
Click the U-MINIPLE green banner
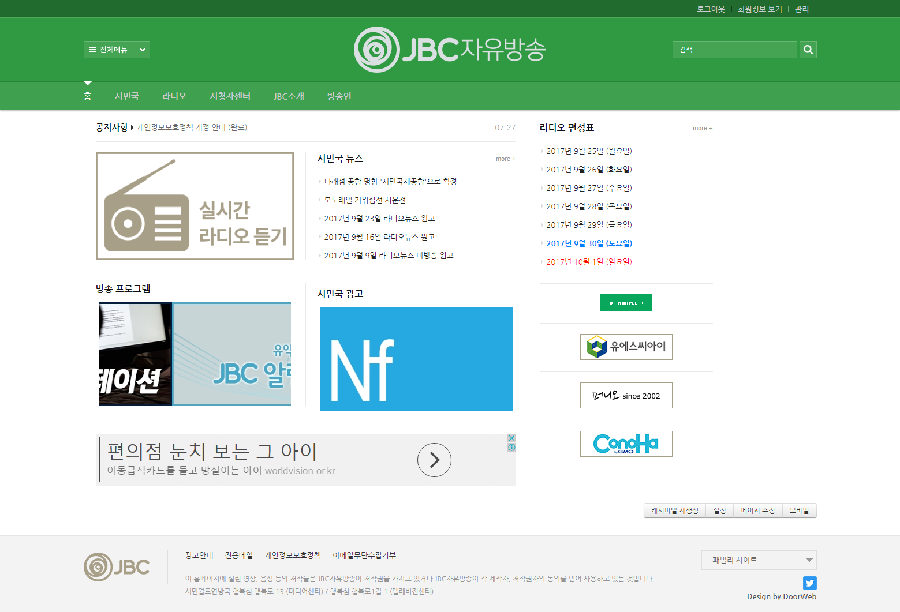coord(626,302)
